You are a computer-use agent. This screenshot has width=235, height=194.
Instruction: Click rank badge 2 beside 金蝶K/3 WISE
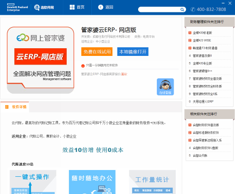tap(190, 41)
